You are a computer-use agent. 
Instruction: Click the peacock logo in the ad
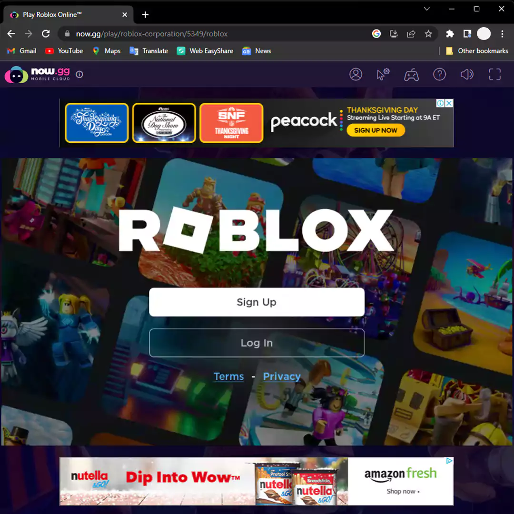[x=304, y=121]
